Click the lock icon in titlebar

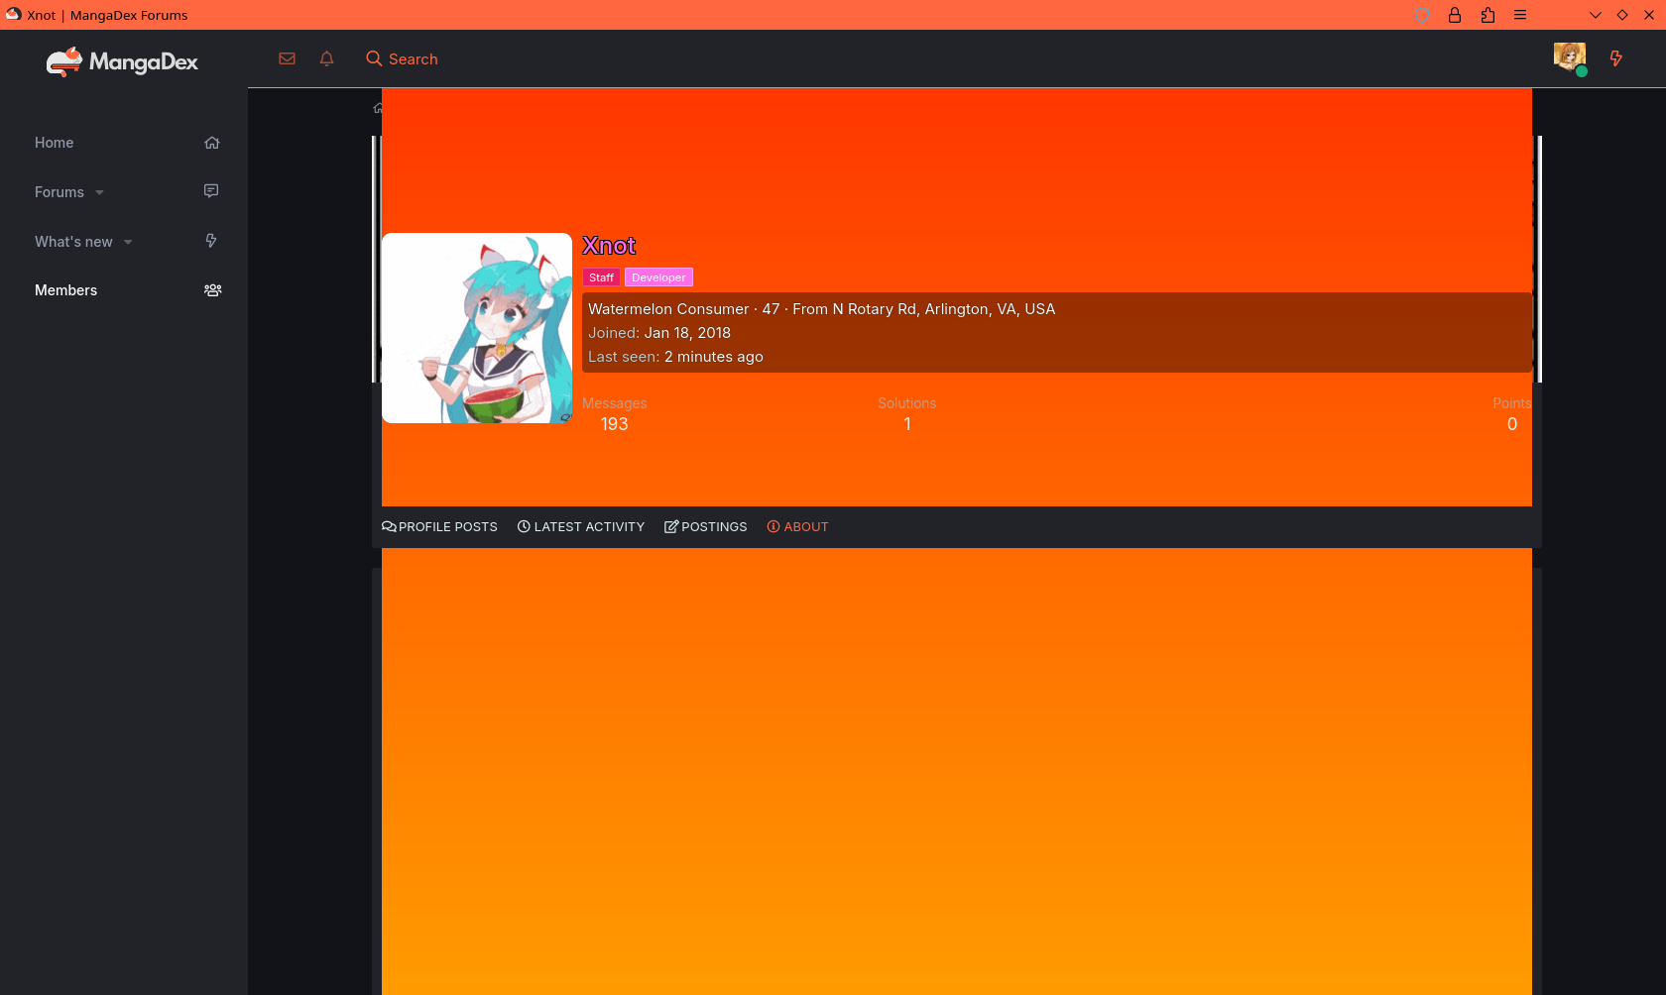point(1455,15)
